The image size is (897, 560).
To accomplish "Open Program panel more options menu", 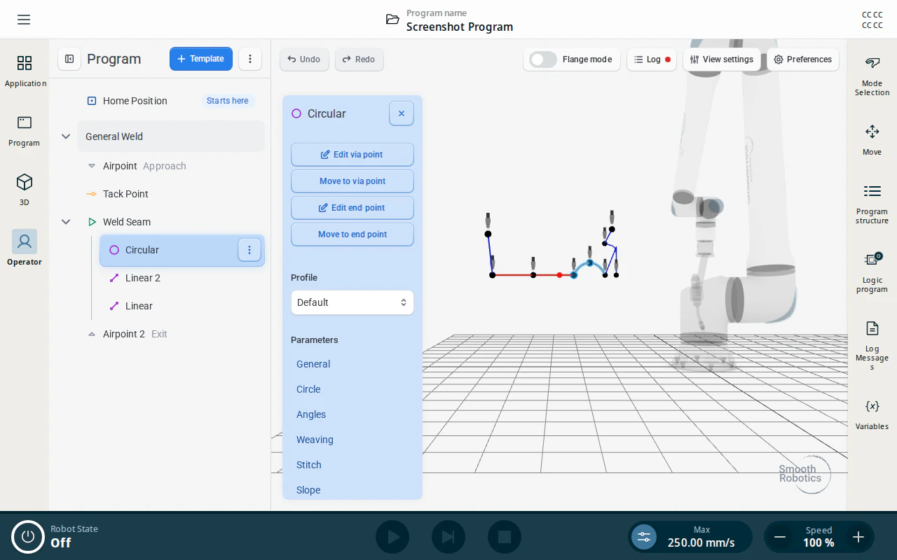I will click(x=250, y=59).
